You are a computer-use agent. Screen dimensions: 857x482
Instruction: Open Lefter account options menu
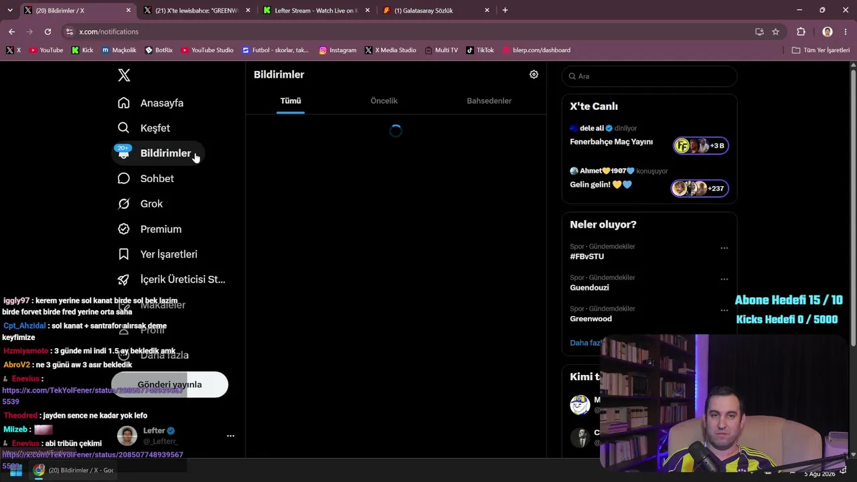(x=230, y=436)
